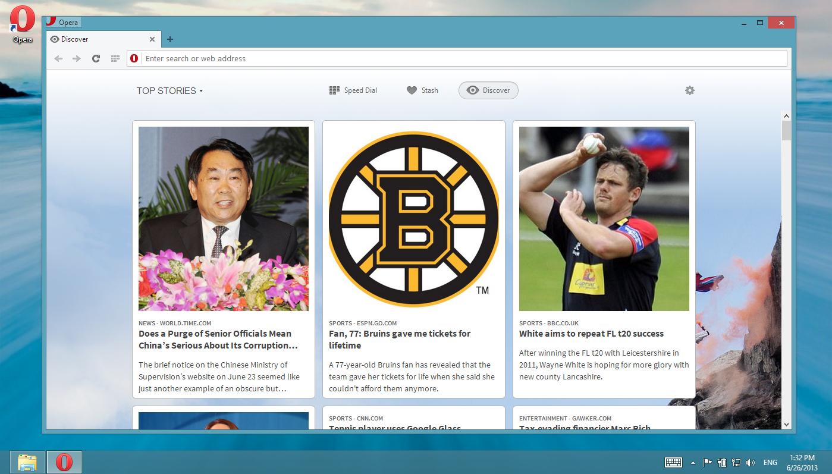The height and width of the screenshot is (474, 832).
Task: Open a new tab with plus button
Action: point(170,39)
